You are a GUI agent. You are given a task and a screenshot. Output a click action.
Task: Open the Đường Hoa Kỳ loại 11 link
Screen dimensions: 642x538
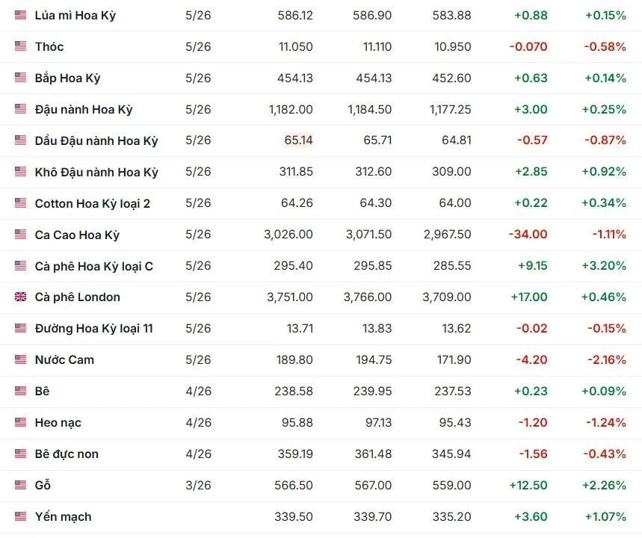point(94,329)
